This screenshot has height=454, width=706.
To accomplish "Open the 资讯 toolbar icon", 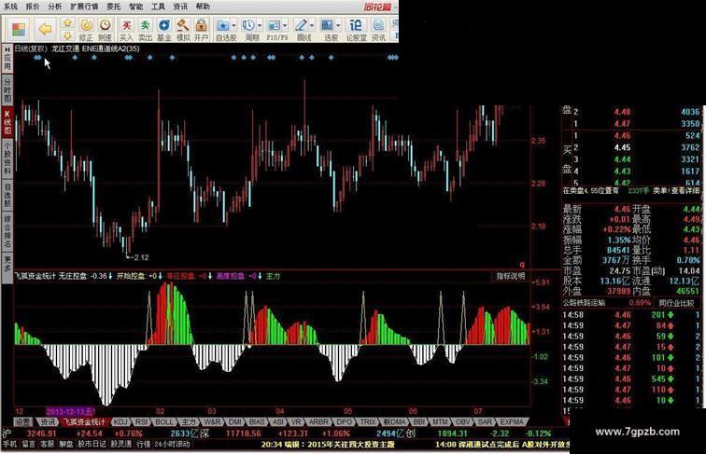I will point(378,30).
